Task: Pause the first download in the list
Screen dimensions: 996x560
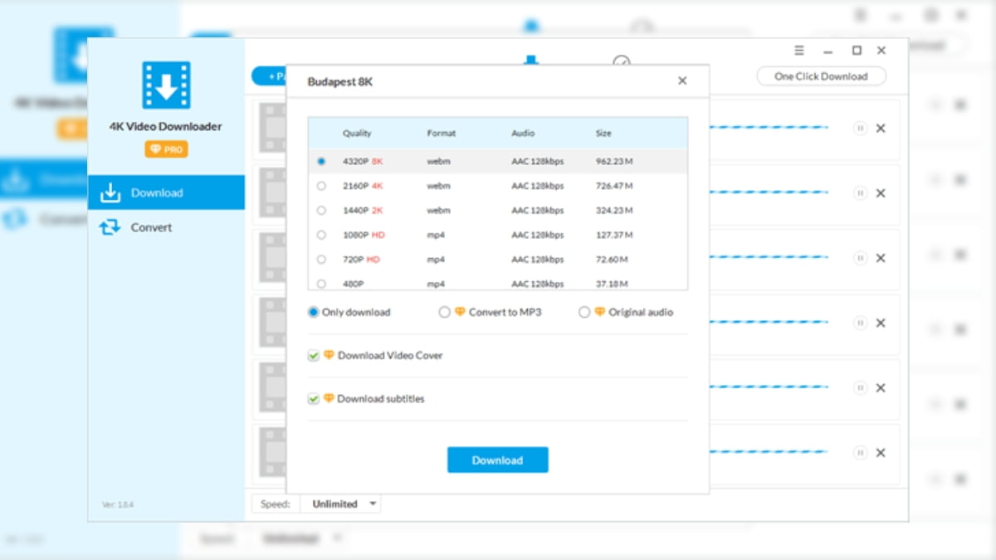Action: [860, 129]
